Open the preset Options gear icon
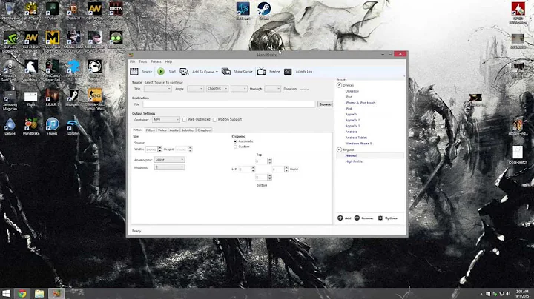Image resolution: width=534 pixels, height=299 pixels. click(x=380, y=218)
